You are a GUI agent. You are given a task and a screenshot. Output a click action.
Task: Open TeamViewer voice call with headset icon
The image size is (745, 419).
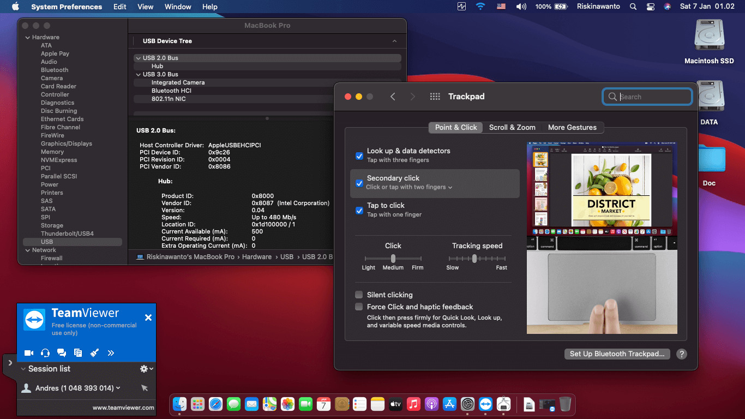[x=45, y=353]
